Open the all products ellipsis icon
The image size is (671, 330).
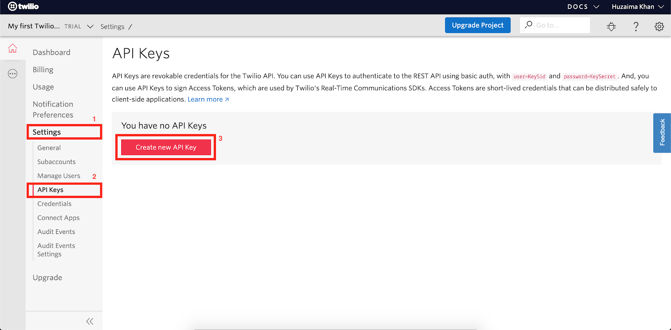[13, 74]
